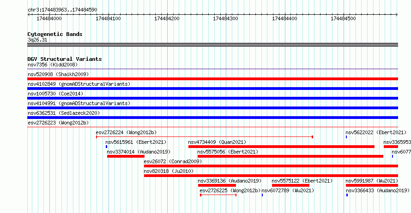411x213 pixels.
Task: Click the short red bar under nsv3374014
Action: (x=126, y=156)
